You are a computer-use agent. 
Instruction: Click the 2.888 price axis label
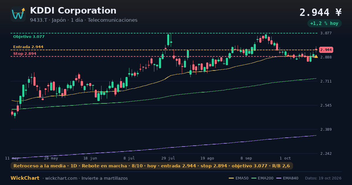326,57
